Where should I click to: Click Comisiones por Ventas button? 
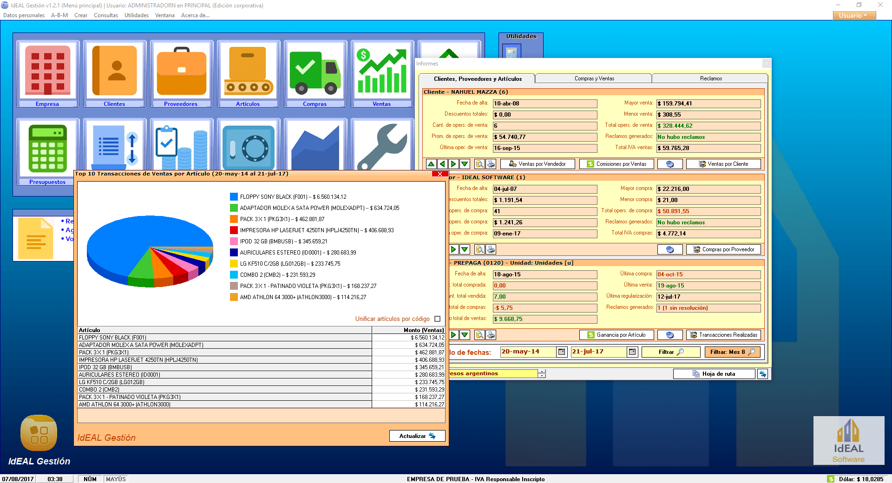(x=617, y=164)
